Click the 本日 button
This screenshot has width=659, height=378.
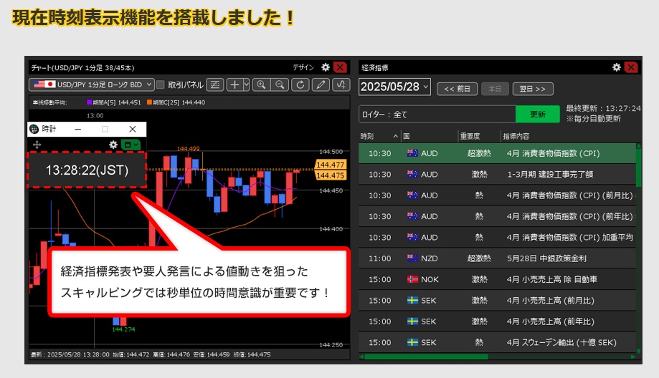(495, 89)
